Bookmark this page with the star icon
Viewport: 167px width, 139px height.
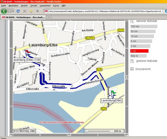pyautogui.click(x=163, y=11)
